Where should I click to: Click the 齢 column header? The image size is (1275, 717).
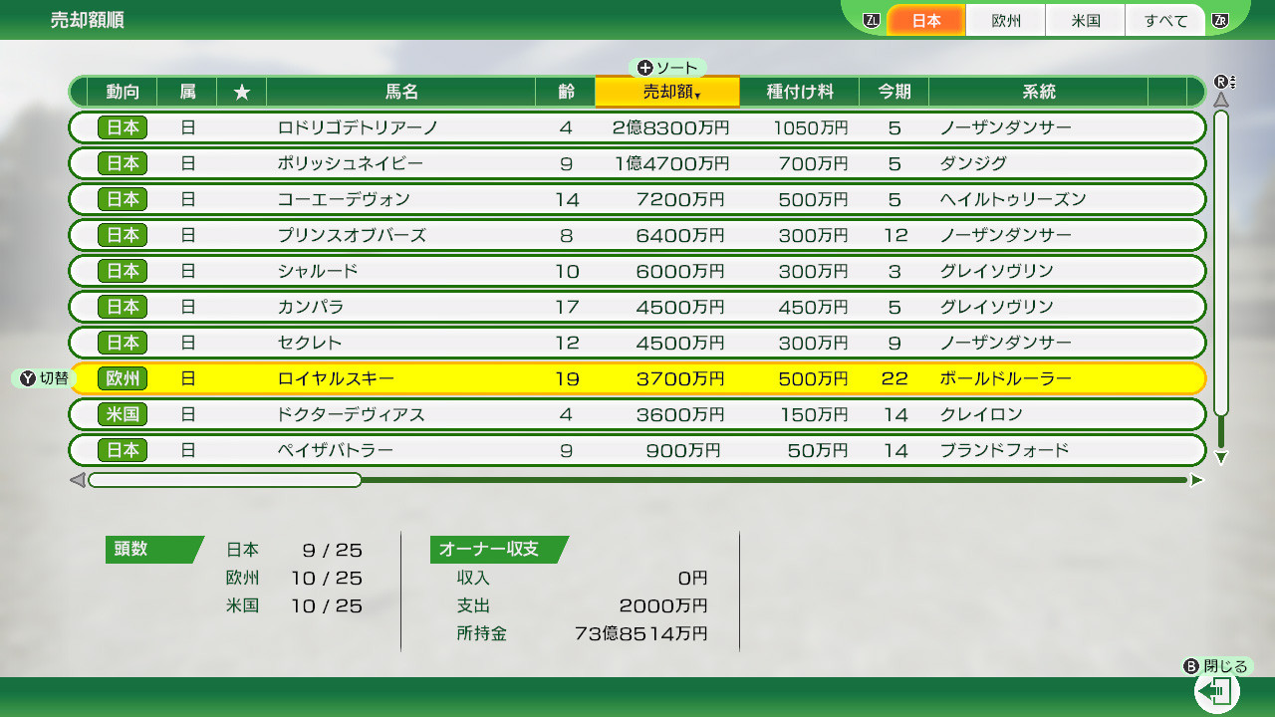pyautogui.click(x=566, y=92)
